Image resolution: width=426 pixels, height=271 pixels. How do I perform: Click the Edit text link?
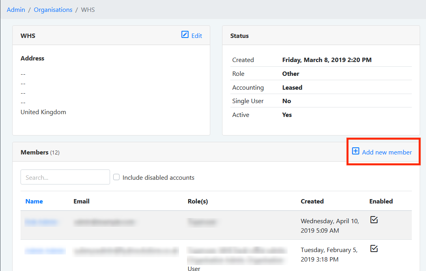[196, 36]
